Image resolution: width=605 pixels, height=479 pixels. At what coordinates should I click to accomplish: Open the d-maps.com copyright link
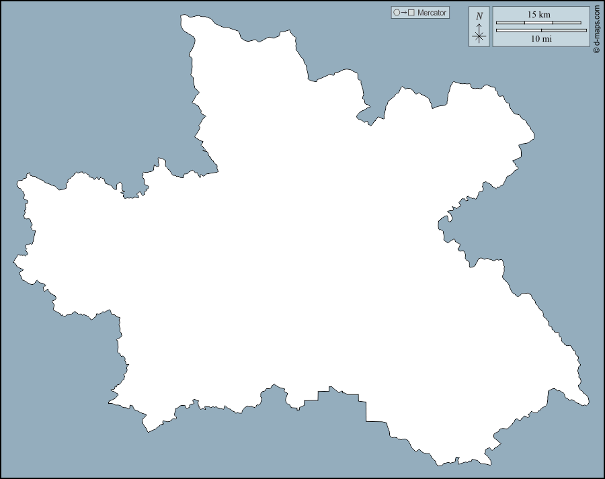[596, 30]
